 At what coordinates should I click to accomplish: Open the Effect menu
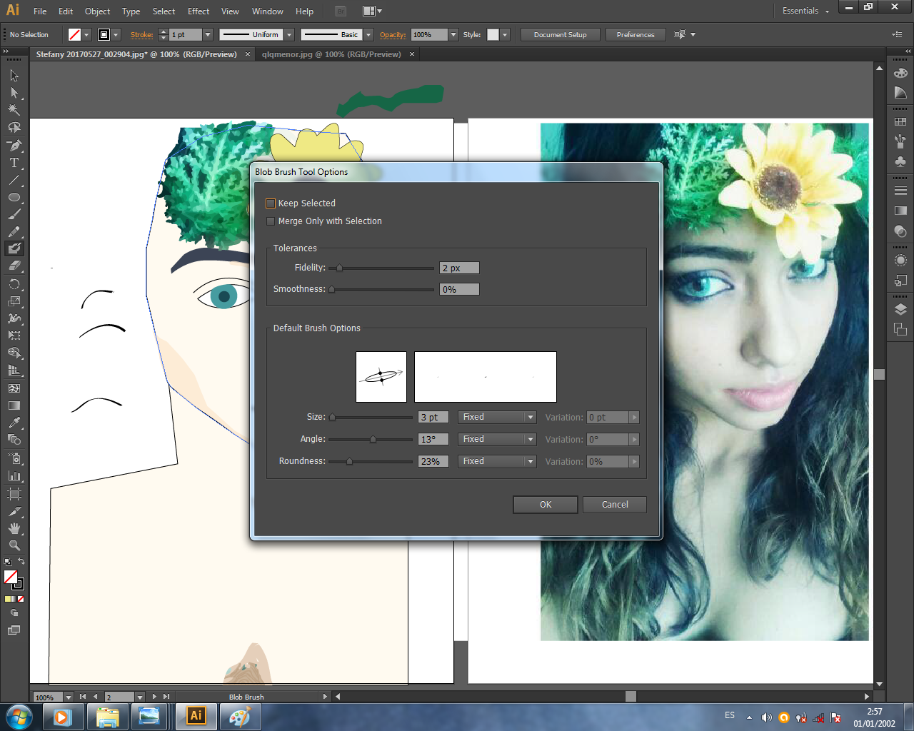(199, 11)
